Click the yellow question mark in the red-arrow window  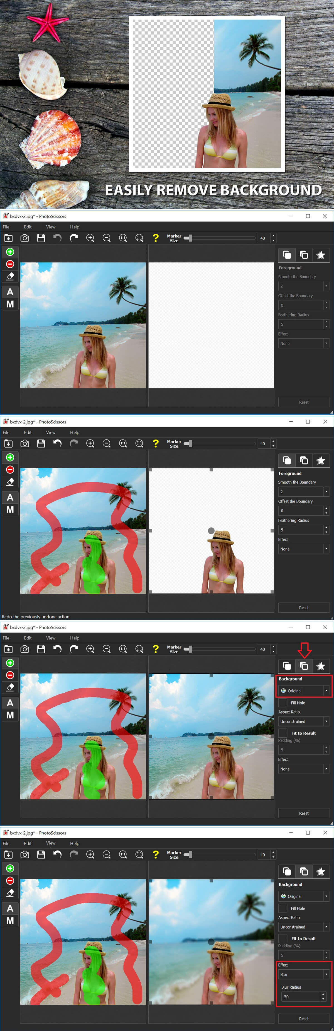(156, 649)
